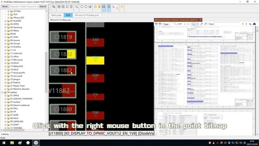Close the iPhone12ProMax Chinese Schematic tab
Screen dimensions: 259x146
pos(201,20)
